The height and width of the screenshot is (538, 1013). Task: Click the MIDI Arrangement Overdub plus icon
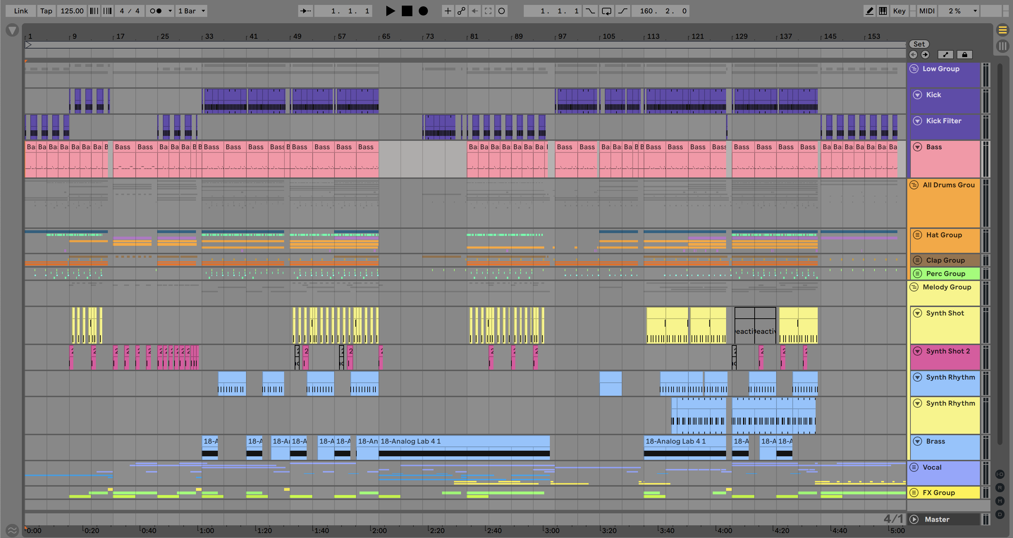pyautogui.click(x=448, y=11)
